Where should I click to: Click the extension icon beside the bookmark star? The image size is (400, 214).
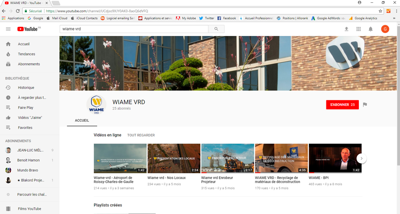click(x=388, y=11)
